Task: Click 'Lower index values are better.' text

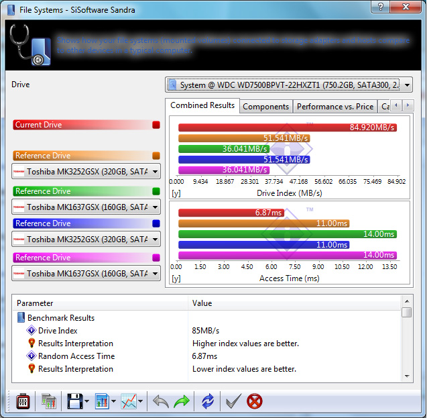Action: click(x=244, y=368)
